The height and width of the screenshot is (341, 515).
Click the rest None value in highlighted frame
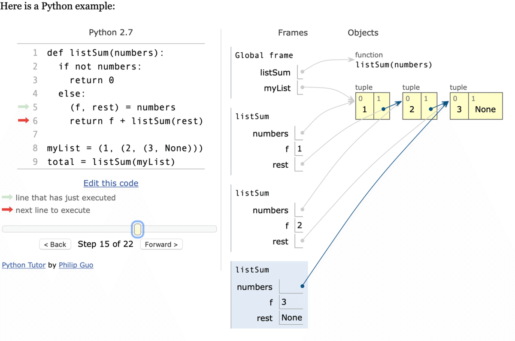[292, 318]
